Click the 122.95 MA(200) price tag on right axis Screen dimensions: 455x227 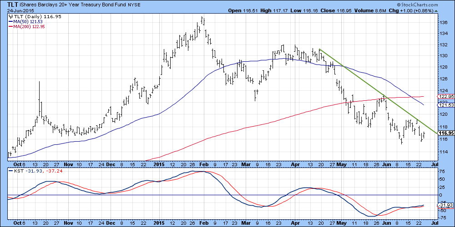[x=445, y=96]
